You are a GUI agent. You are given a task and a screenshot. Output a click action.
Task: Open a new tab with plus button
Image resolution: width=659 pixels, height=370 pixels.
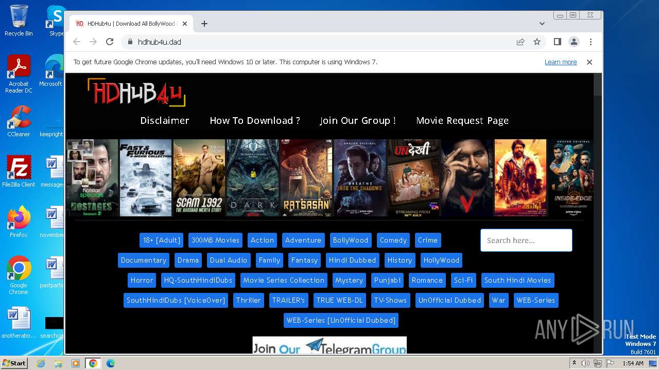(x=204, y=24)
